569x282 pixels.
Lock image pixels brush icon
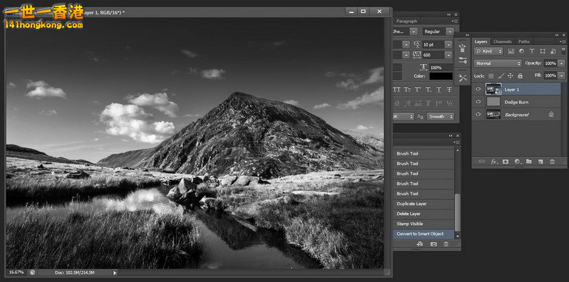500,76
